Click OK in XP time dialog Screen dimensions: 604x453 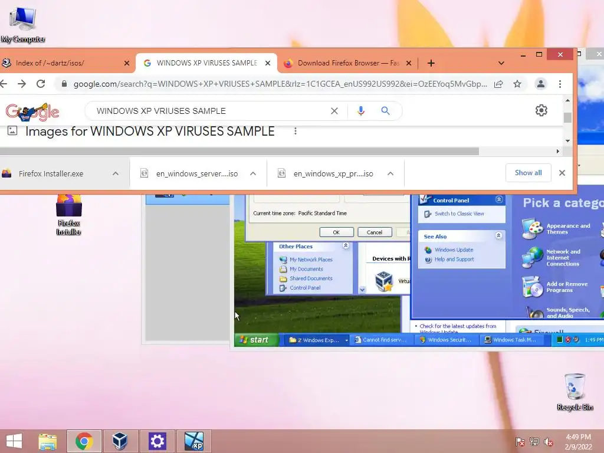pos(336,232)
